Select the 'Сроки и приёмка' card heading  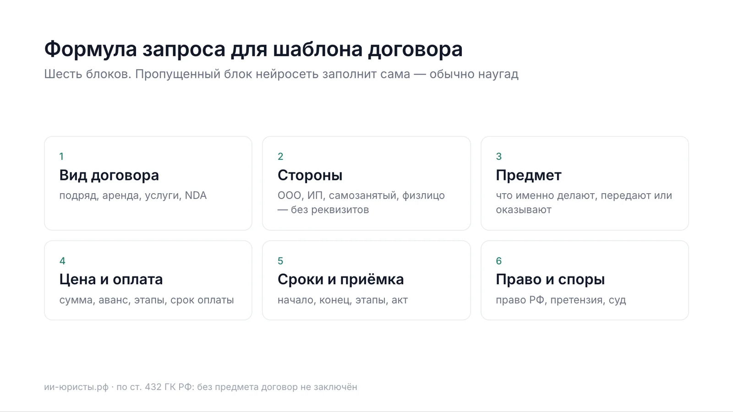click(341, 279)
